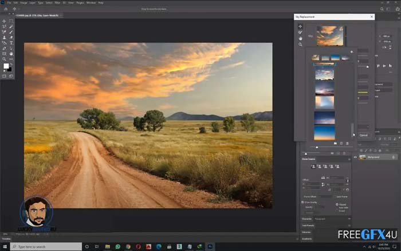Screen dimensions: 401x251
Task: Open Windows Start menu
Action: [5, 246]
